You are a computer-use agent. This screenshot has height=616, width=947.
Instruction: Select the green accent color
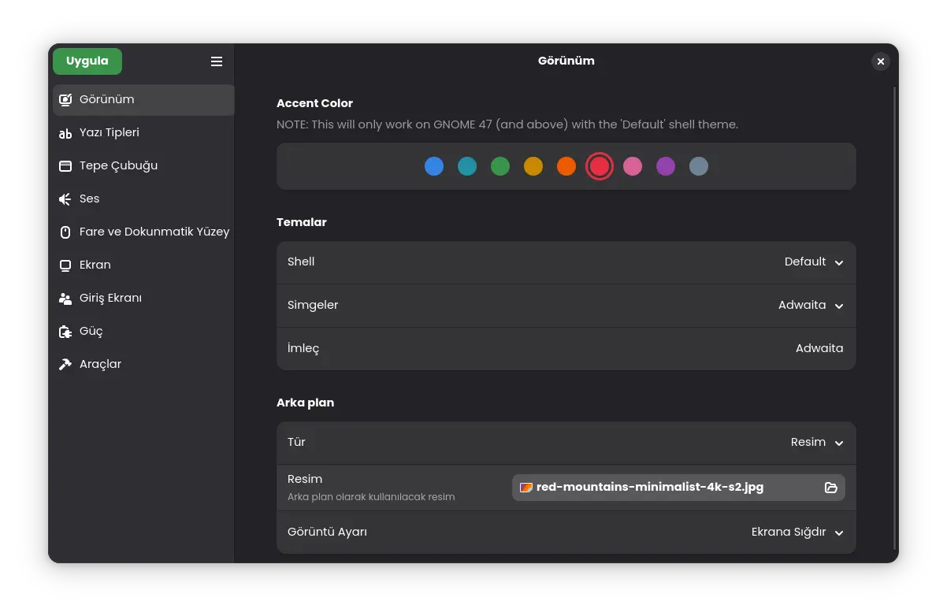500,166
